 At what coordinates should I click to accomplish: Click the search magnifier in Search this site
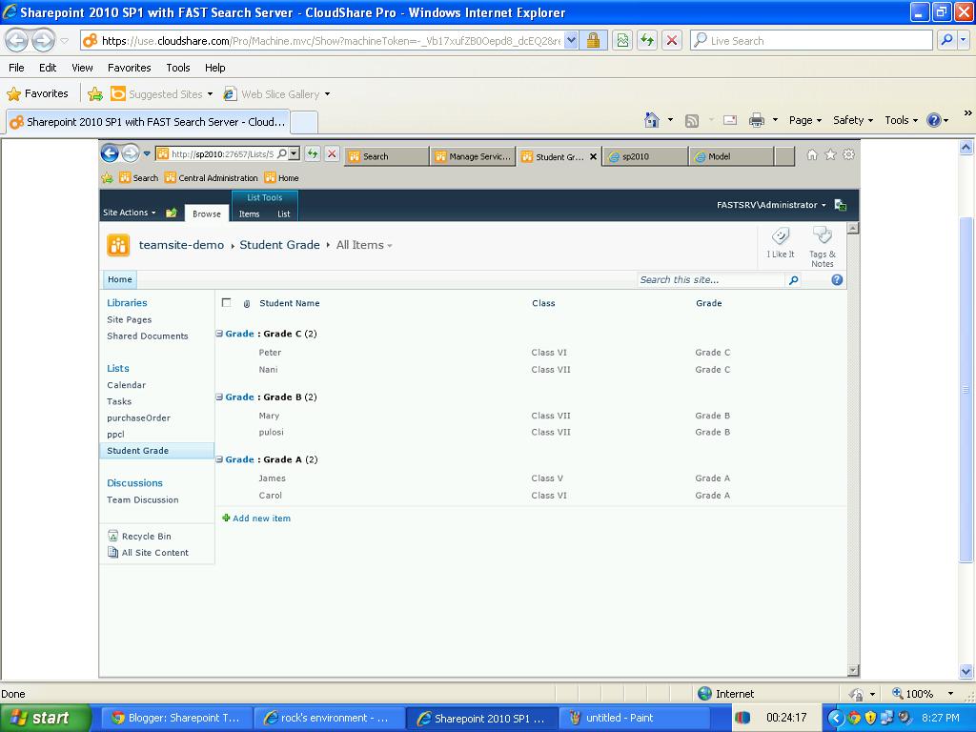(x=793, y=279)
